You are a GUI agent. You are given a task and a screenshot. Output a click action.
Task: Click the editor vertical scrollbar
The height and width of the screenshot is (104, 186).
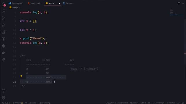(x=185, y=41)
